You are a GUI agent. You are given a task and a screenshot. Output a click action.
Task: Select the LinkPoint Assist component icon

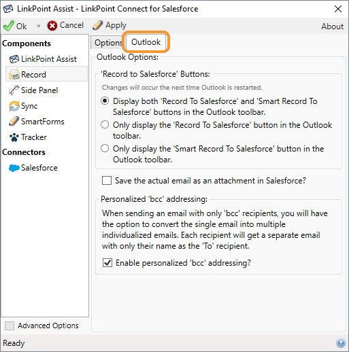pyautogui.click(x=14, y=59)
